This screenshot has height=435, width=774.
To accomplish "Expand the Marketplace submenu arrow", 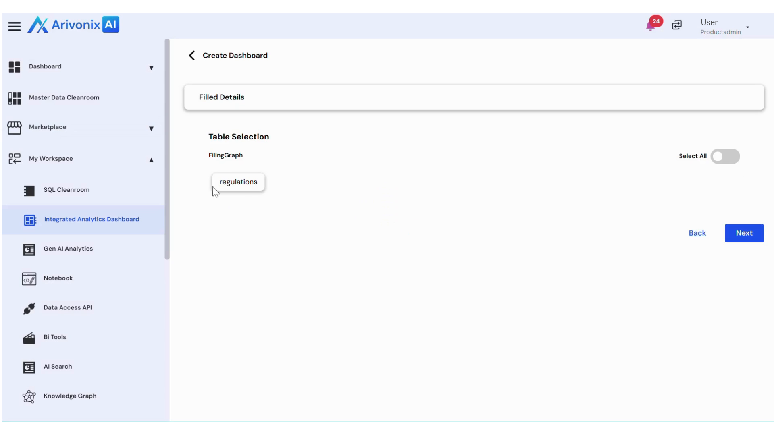I will [x=151, y=129].
